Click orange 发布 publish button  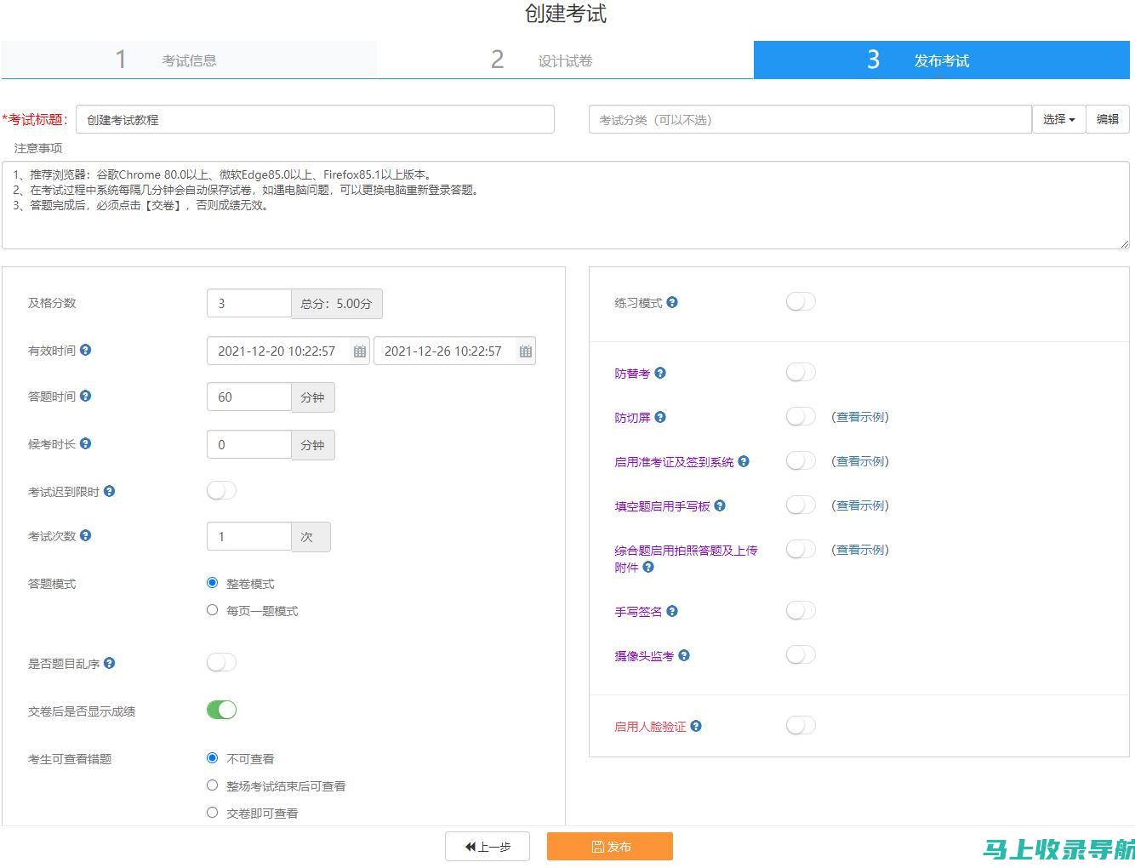coord(610,847)
